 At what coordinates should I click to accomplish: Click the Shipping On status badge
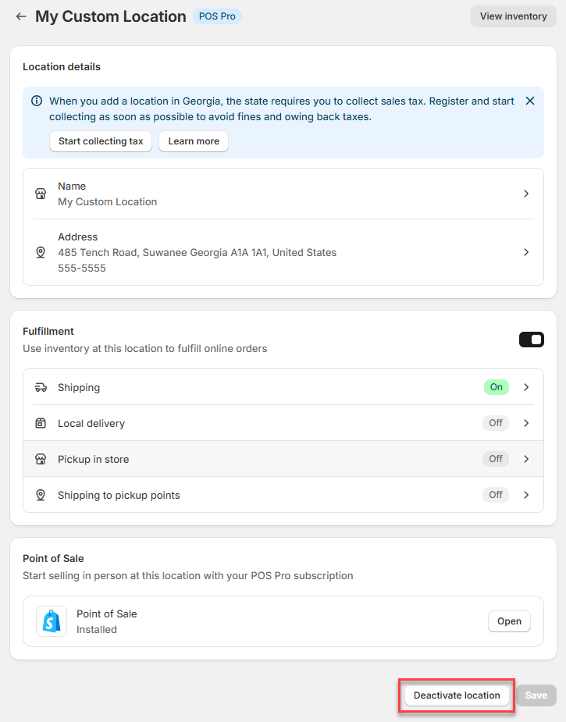tap(496, 387)
